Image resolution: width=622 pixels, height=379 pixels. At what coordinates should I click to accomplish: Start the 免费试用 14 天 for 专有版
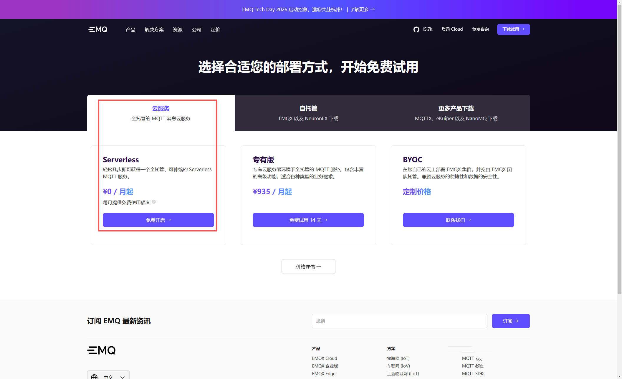tap(308, 220)
